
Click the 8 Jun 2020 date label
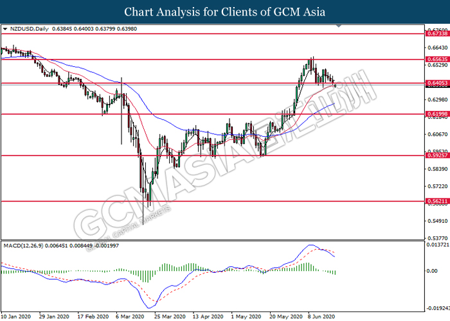[321, 317]
